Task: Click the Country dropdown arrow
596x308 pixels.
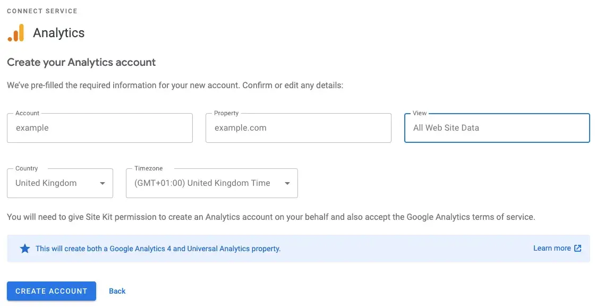Action: [x=103, y=183]
